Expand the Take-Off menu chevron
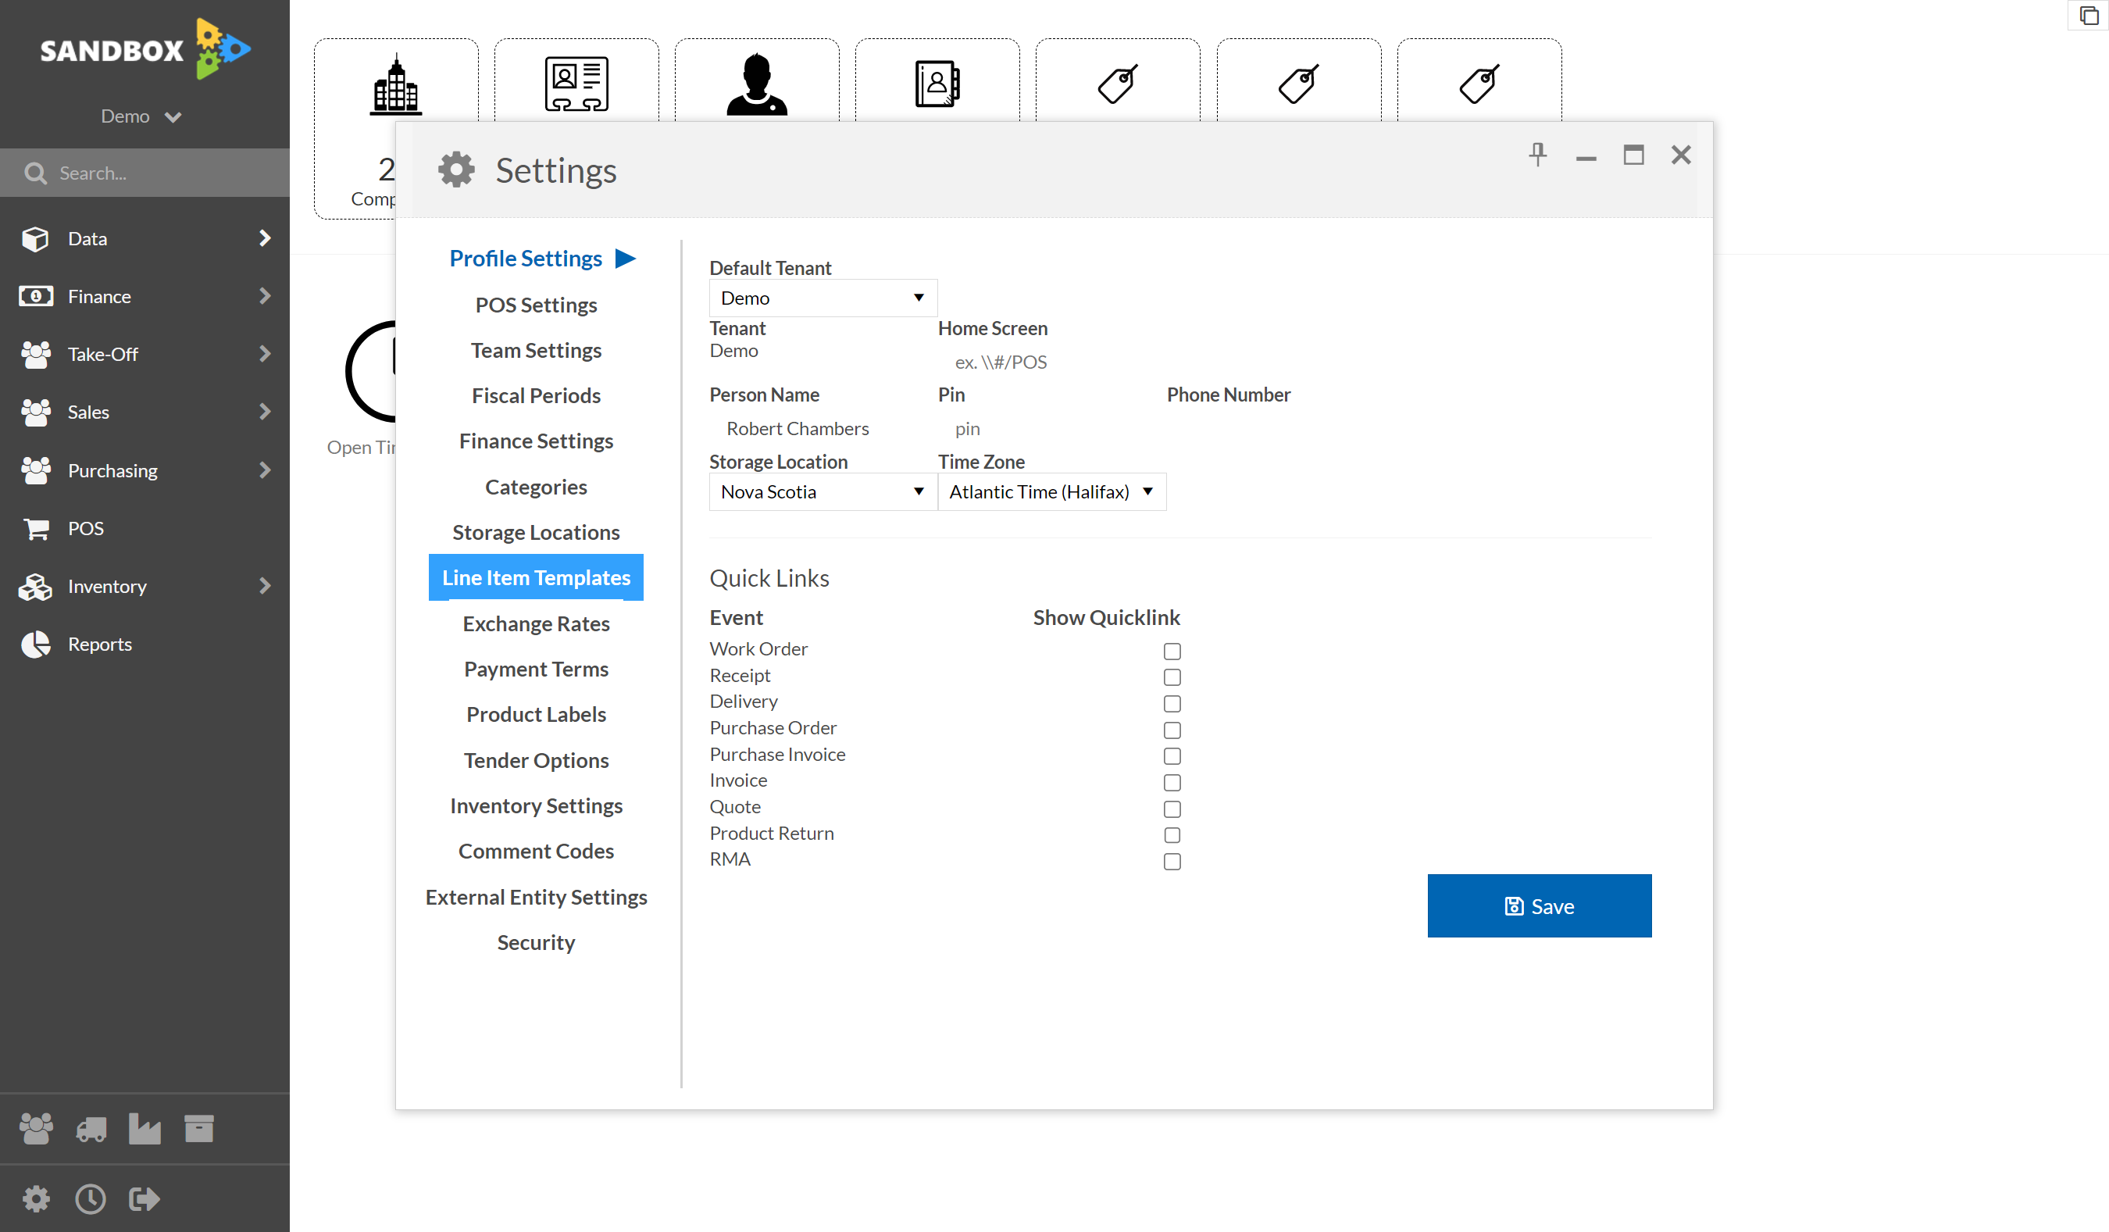2109x1232 pixels. pyautogui.click(x=265, y=354)
